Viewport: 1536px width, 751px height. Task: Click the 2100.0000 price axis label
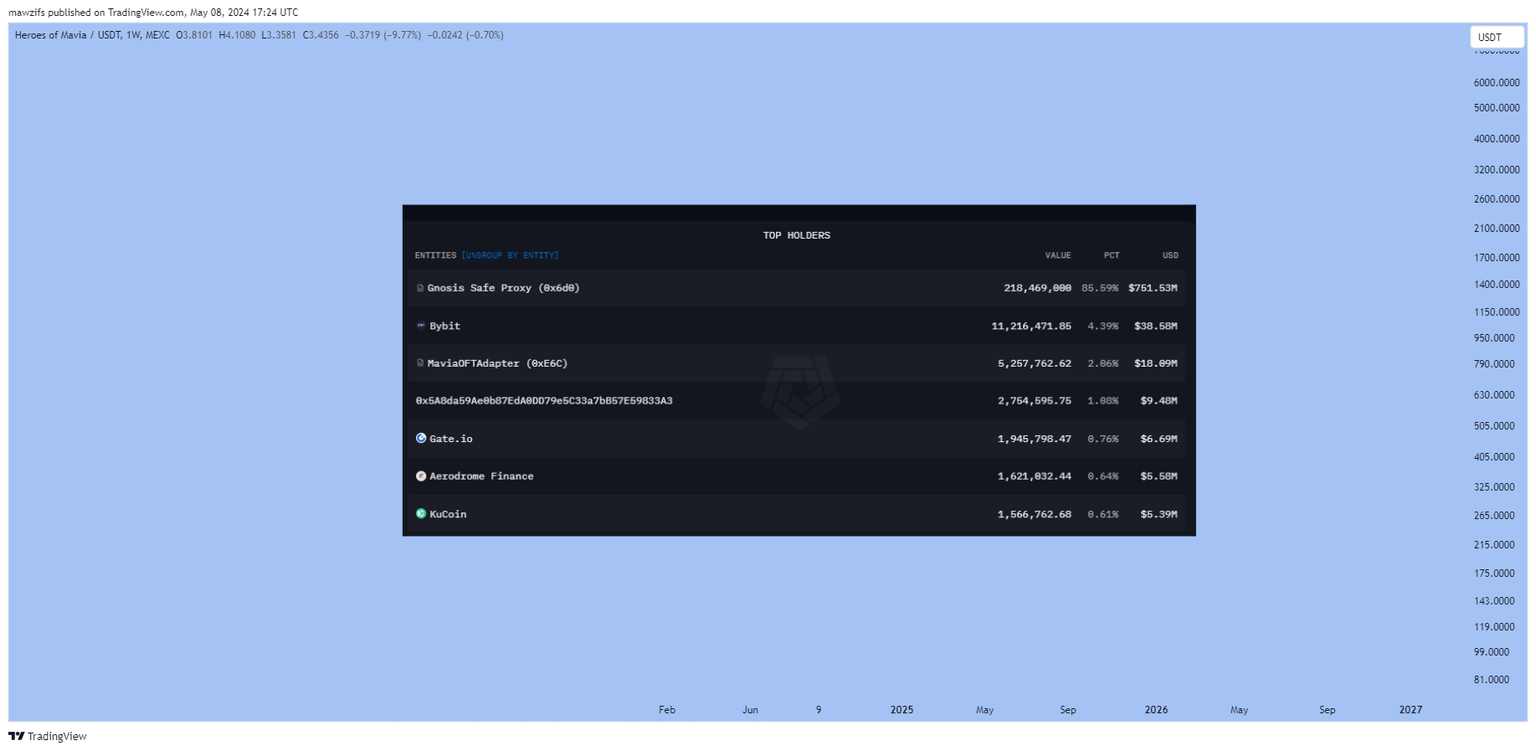(x=1497, y=229)
